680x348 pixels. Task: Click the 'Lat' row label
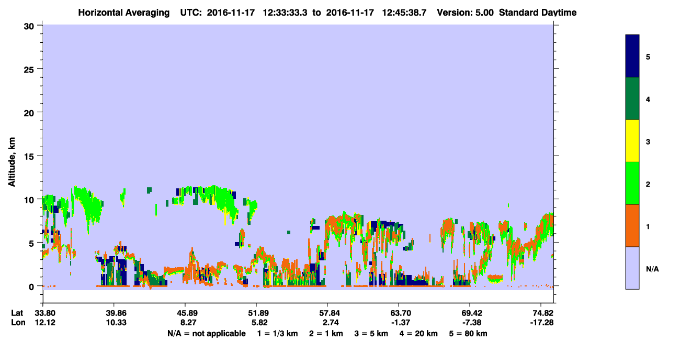[x=17, y=313]
